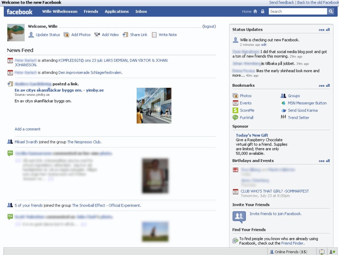The width and height of the screenshot is (339, 255).
Task: Click the Invite Your Friends speech-bubble icon
Action: click(x=239, y=217)
